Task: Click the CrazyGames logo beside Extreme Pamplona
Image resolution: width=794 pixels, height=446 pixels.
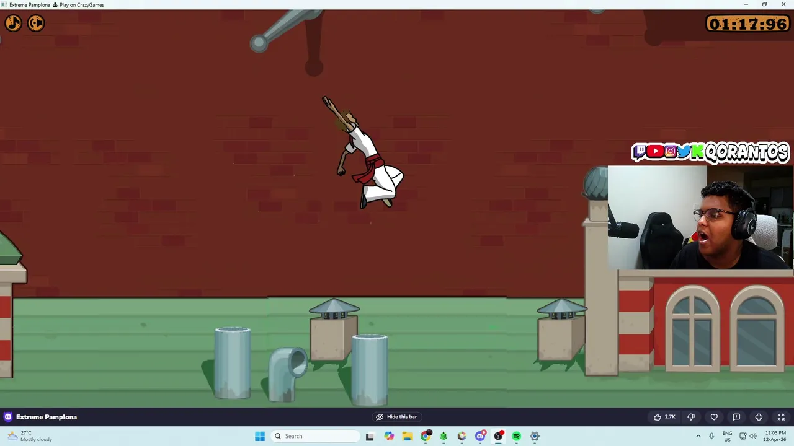Action: click(x=8, y=417)
